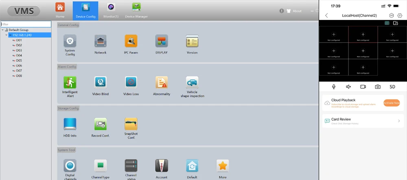Open the DISPLAY configuration icon
The width and height of the screenshot is (407, 180).
[x=162, y=41]
